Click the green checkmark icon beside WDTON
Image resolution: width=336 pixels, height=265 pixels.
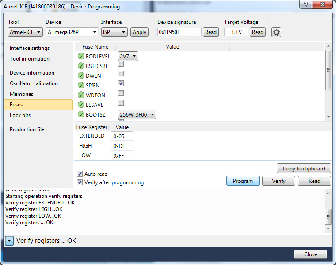(81, 95)
